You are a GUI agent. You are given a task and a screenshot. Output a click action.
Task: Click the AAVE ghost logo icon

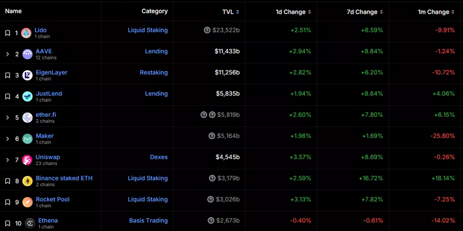click(x=28, y=54)
